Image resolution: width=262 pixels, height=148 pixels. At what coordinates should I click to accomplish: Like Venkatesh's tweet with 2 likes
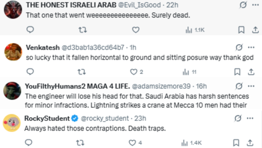(136, 72)
